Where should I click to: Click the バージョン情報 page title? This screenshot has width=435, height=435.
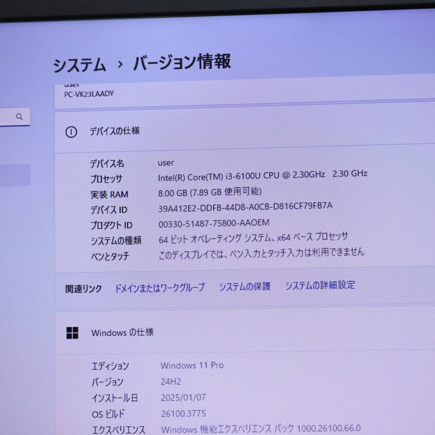tap(182, 62)
